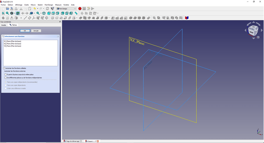Click the Mirrored pattern icon
The height and width of the screenshot is (143, 264).
113,18
